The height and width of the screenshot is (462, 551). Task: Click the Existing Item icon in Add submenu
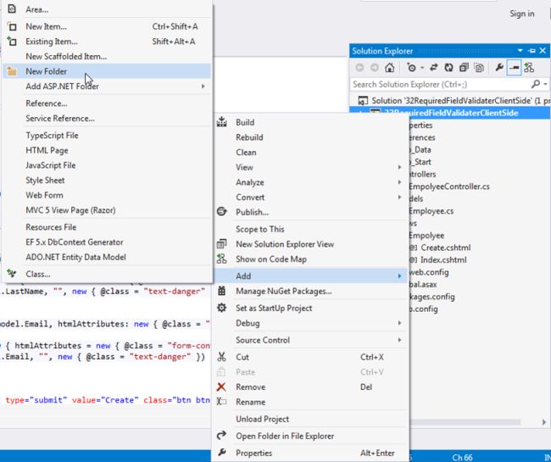[12, 41]
